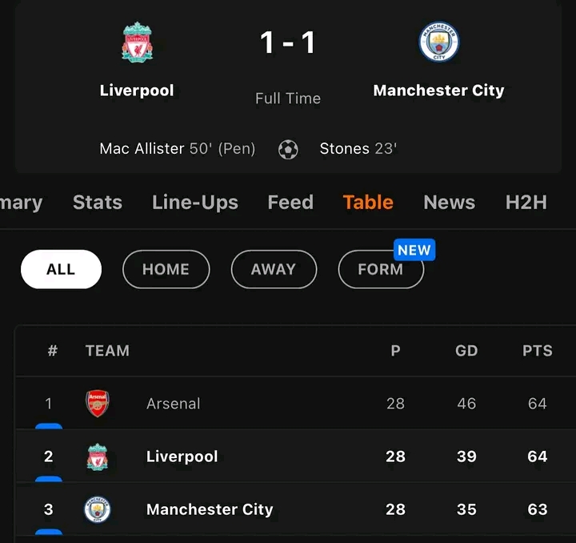Switch to the Feed tab
576x543 pixels.
[x=290, y=203]
